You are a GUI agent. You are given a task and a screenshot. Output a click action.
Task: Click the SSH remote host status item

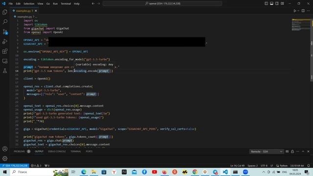point(15,166)
